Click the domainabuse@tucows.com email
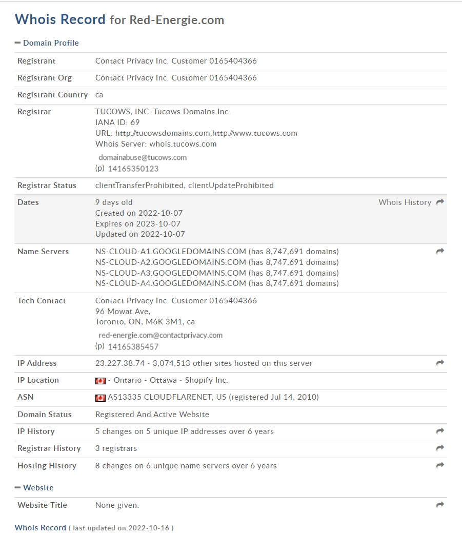462x536 pixels. 143,158
